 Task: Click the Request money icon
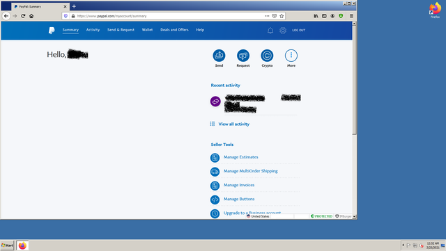(243, 56)
